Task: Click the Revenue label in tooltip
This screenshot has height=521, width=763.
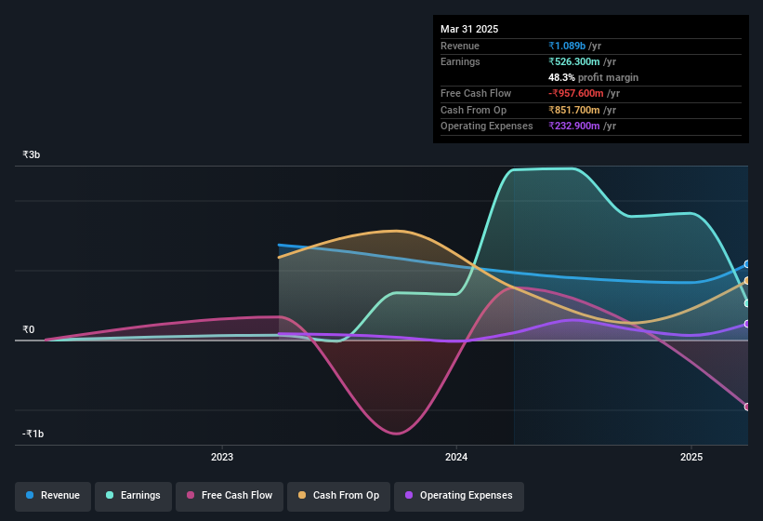Action: pos(460,46)
